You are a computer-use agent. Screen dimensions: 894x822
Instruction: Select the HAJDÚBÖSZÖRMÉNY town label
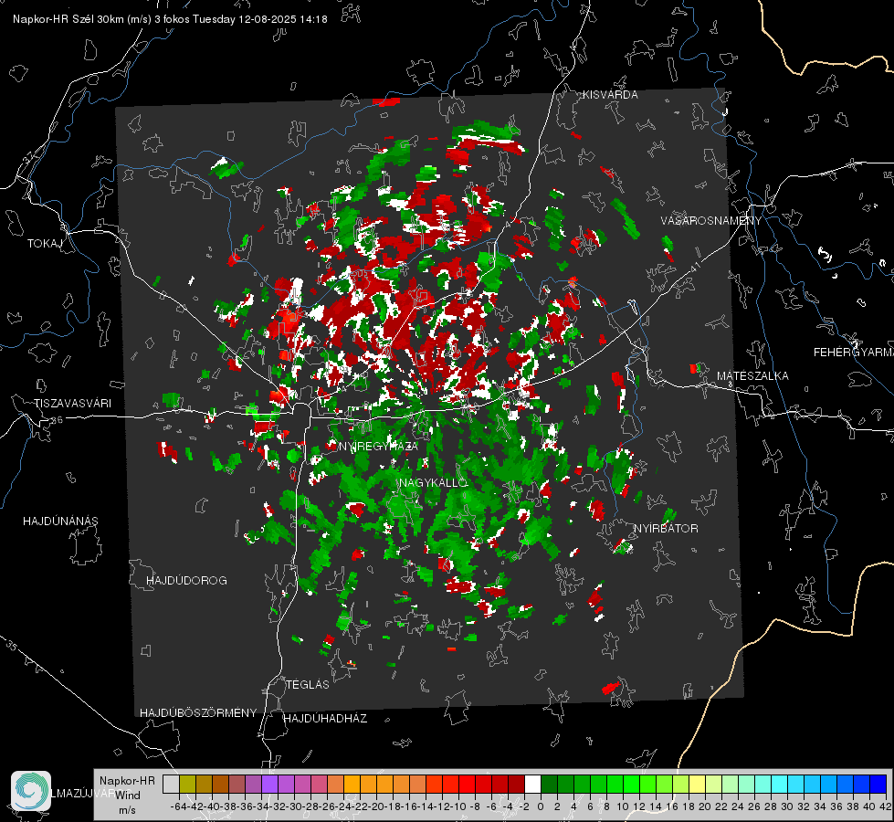pyautogui.click(x=198, y=713)
